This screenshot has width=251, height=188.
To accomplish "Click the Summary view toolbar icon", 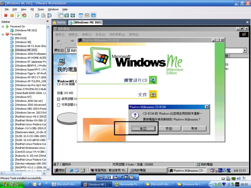I will click(81, 15).
